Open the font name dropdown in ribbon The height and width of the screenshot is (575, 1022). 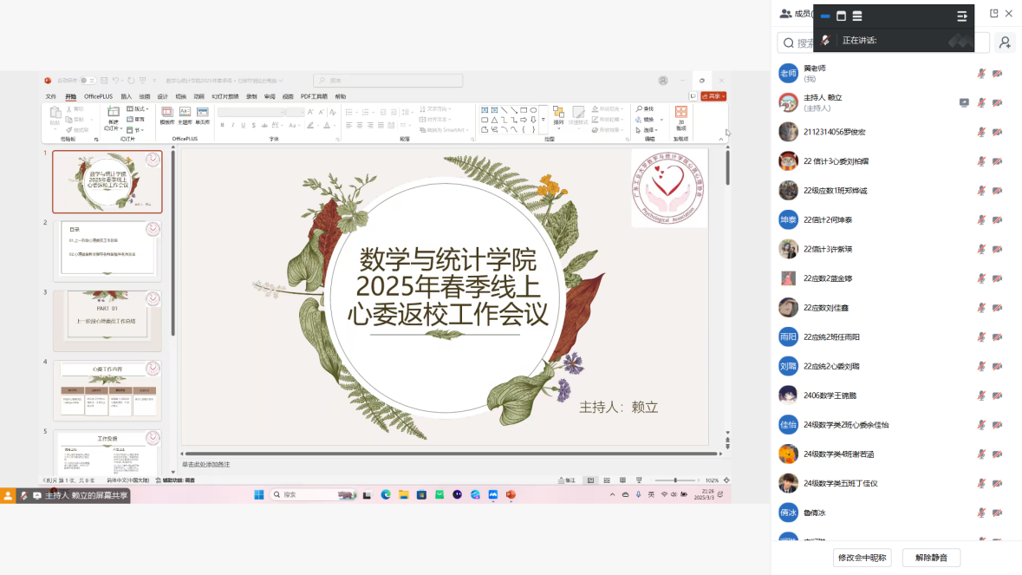(251, 112)
